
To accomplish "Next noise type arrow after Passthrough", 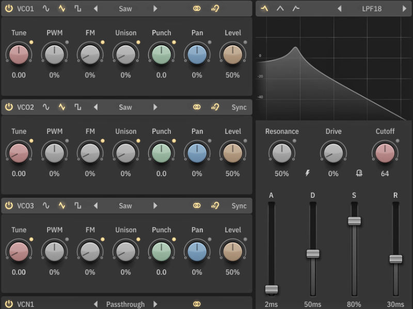I will 155,304.
